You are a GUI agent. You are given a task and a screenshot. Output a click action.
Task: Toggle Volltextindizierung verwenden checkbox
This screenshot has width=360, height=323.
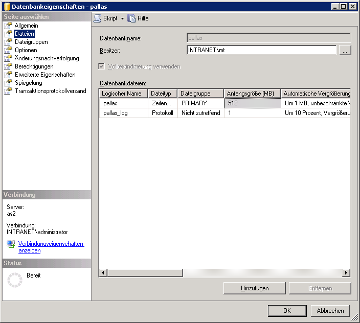pyautogui.click(x=101, y=66)
